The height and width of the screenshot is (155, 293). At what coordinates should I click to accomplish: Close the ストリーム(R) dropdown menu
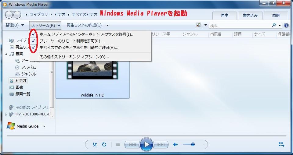(x=45, y=25)
